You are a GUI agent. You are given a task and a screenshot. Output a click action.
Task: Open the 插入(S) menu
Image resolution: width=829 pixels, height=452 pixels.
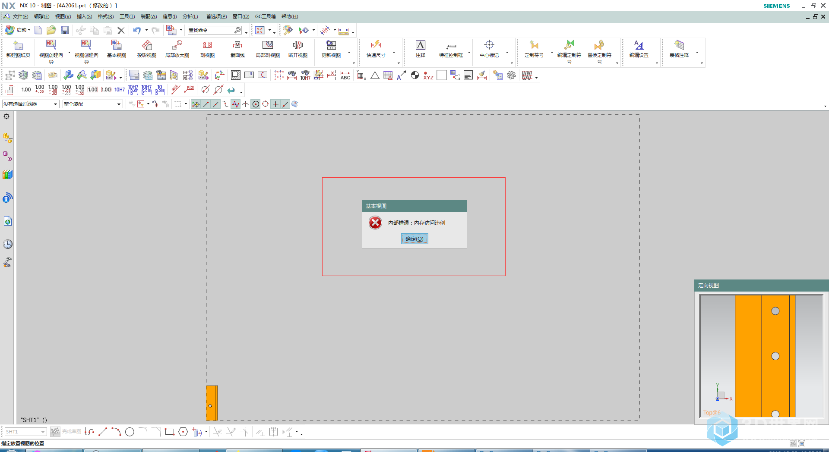coord(84,16)
